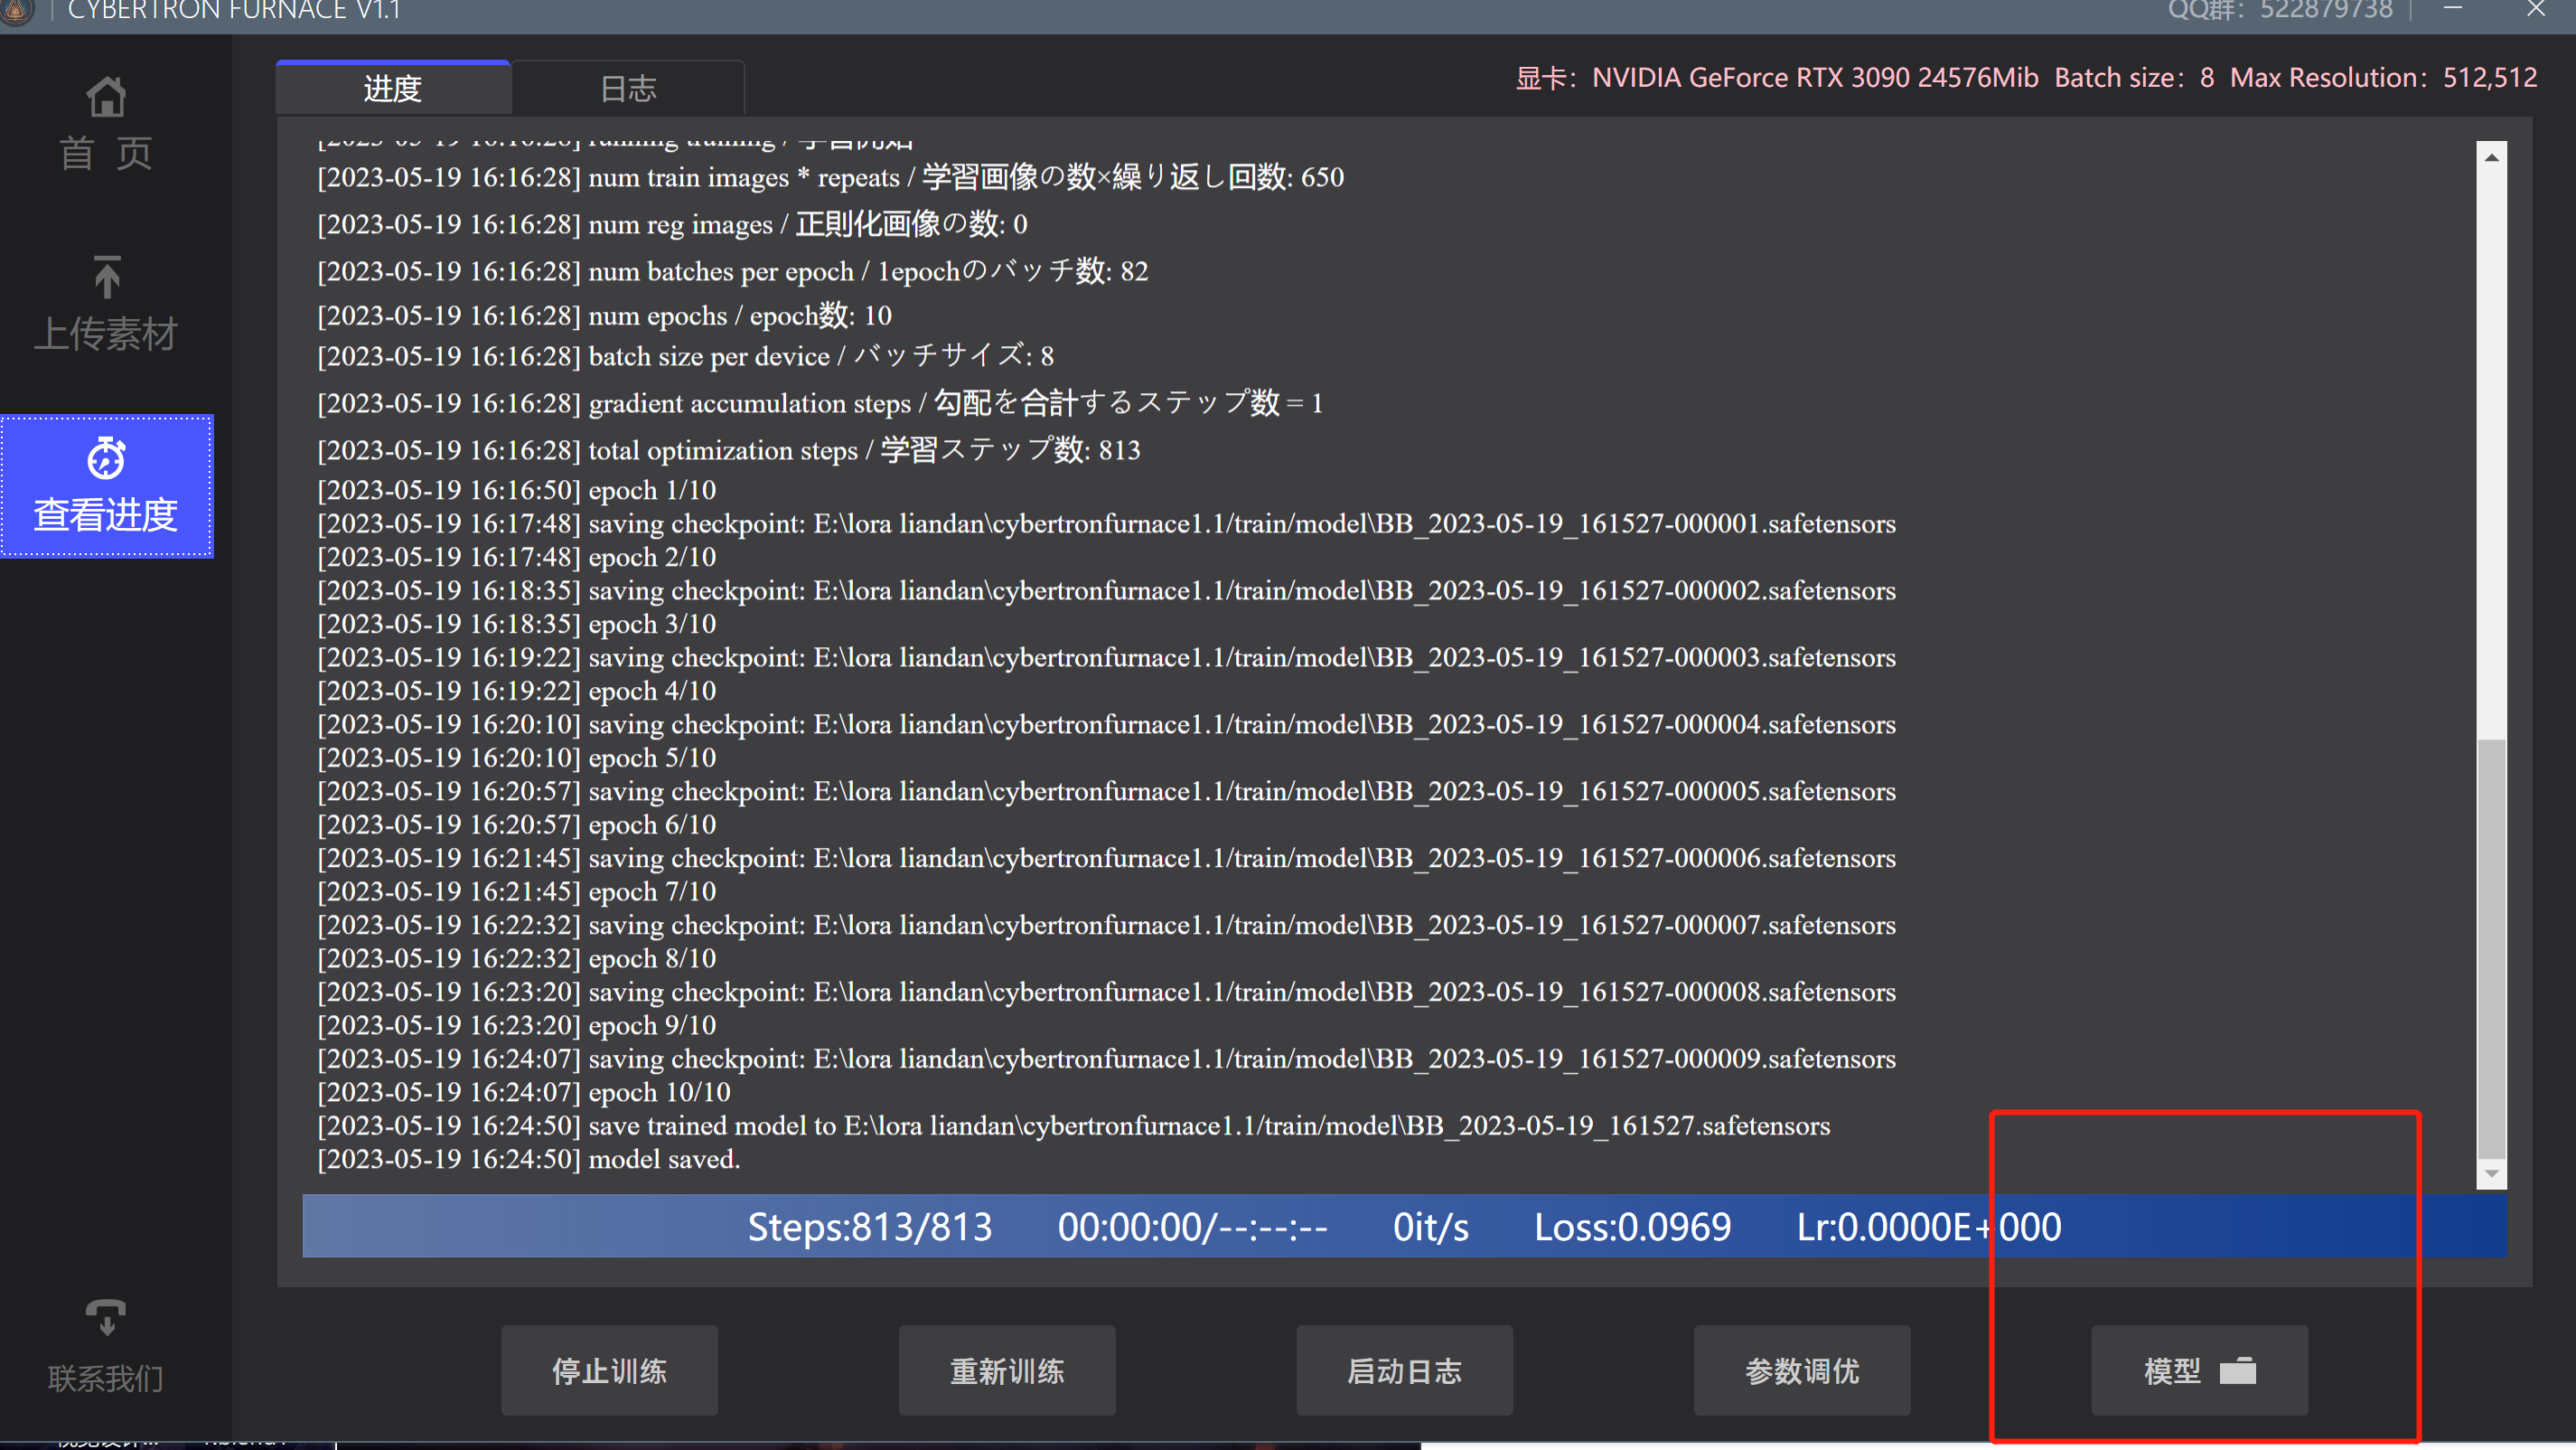Screen dimensions: 2576x1450
Task: Click the QQ群 number in title bar
Action: tap(2281, 10)
